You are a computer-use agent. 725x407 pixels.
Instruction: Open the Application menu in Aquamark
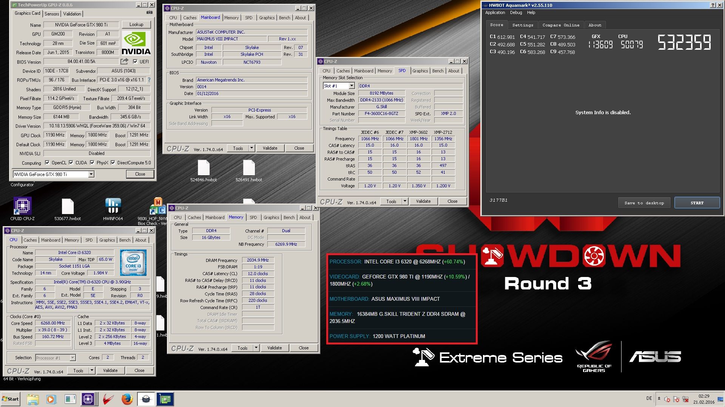pyautogui.click(x=495, y=12)
